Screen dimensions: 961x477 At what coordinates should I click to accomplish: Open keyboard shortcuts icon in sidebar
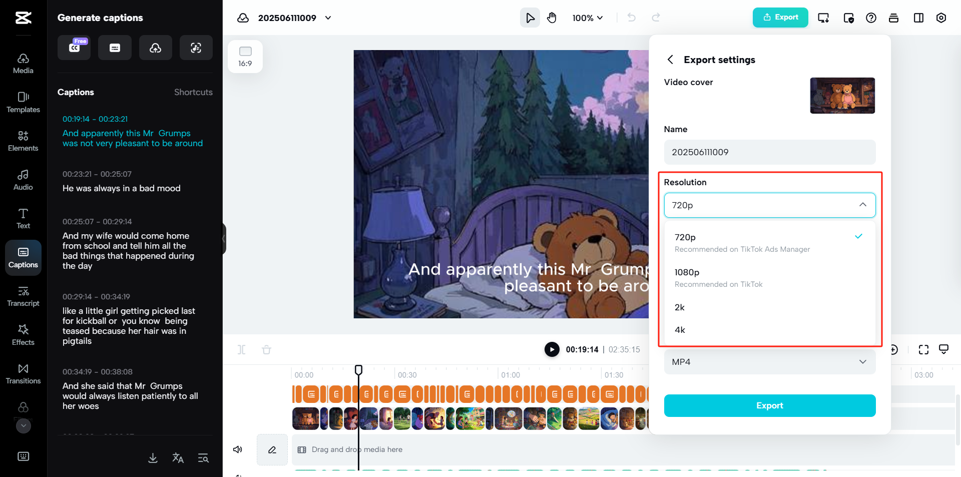(x=24, y=456)
